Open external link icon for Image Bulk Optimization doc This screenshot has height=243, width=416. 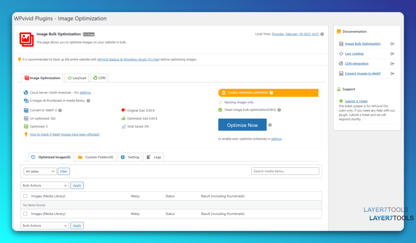[x=392, y=44]
